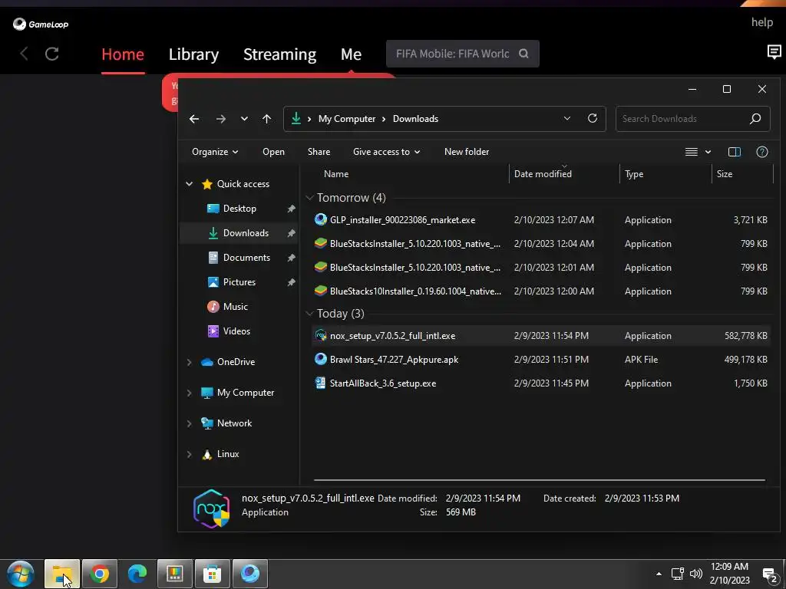Go up one folder level
786x589 pixels.
click(266, 119)
